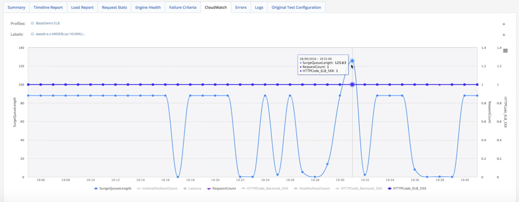Toggle RequestCount series in the legend
519x202 pixels.
point(221,189)
